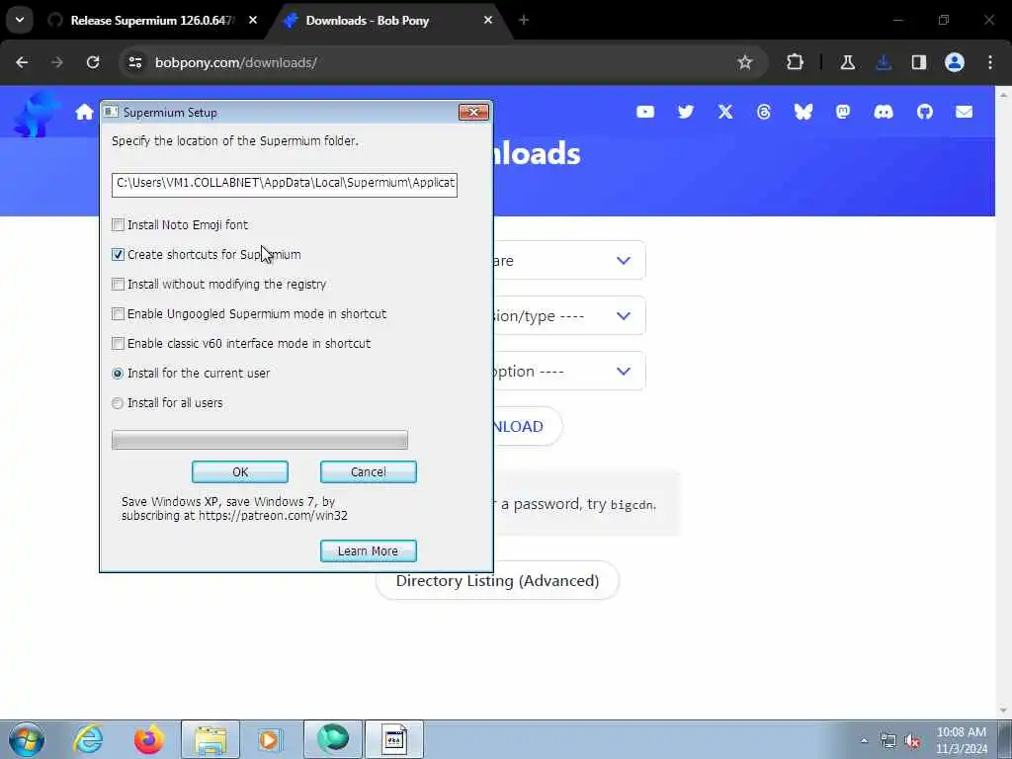1012x759 pixels.
Task: Click the partially hidden DOWNLOAD button
Action: point(528,426)
